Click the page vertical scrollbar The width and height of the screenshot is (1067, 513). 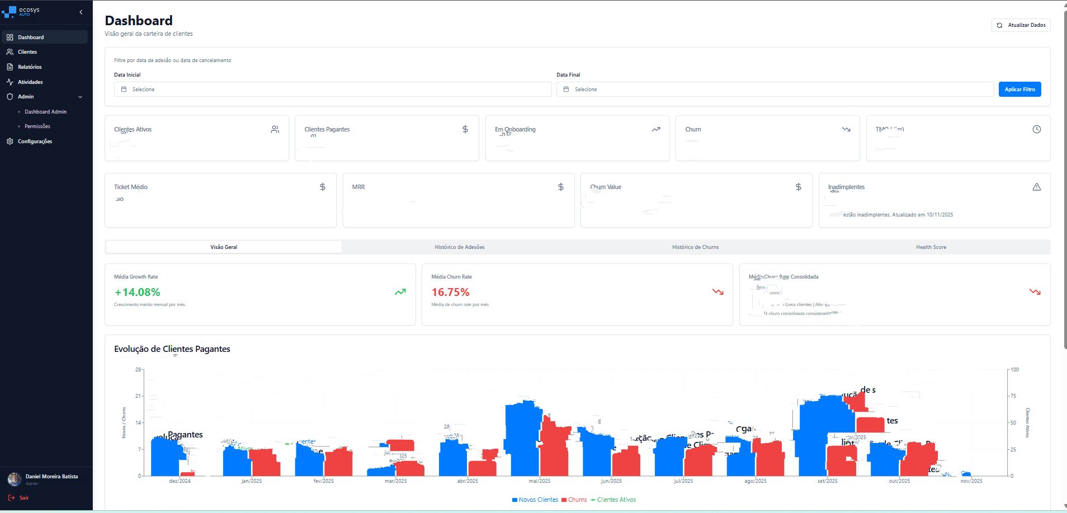(1064, 179)
